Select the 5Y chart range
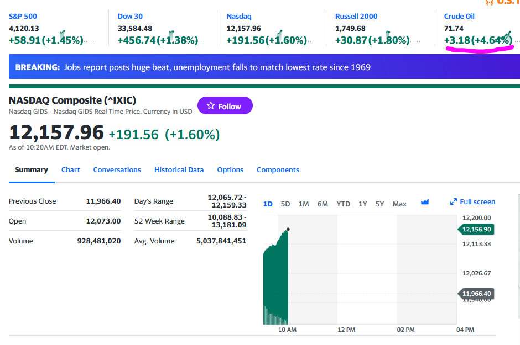The width and height of the screenshot is (520, 345). coord(379,204)
